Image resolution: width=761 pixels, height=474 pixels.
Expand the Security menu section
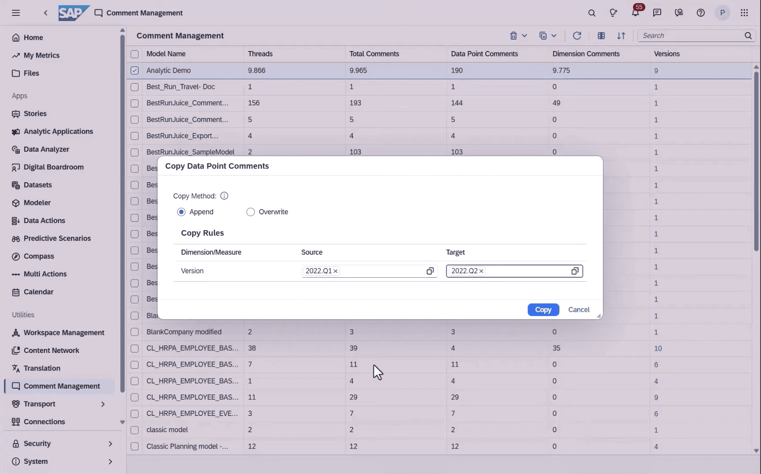[110, 444]
